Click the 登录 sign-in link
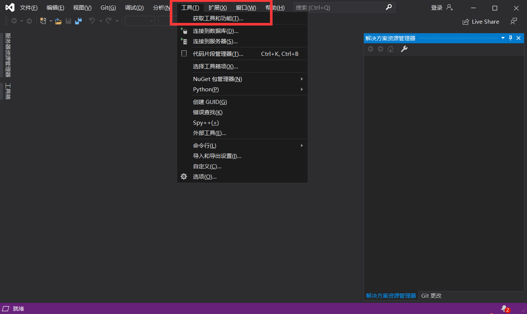Image resolution: width=527 pixels, height=314 pixels. tap(437, 7)
